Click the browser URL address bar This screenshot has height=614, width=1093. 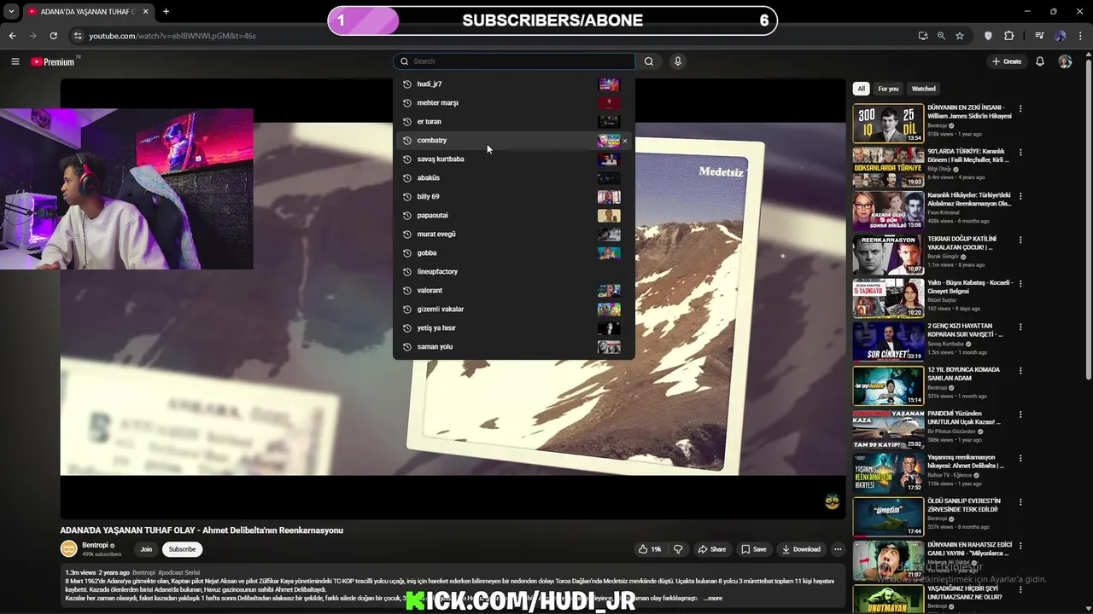point(495,36)
